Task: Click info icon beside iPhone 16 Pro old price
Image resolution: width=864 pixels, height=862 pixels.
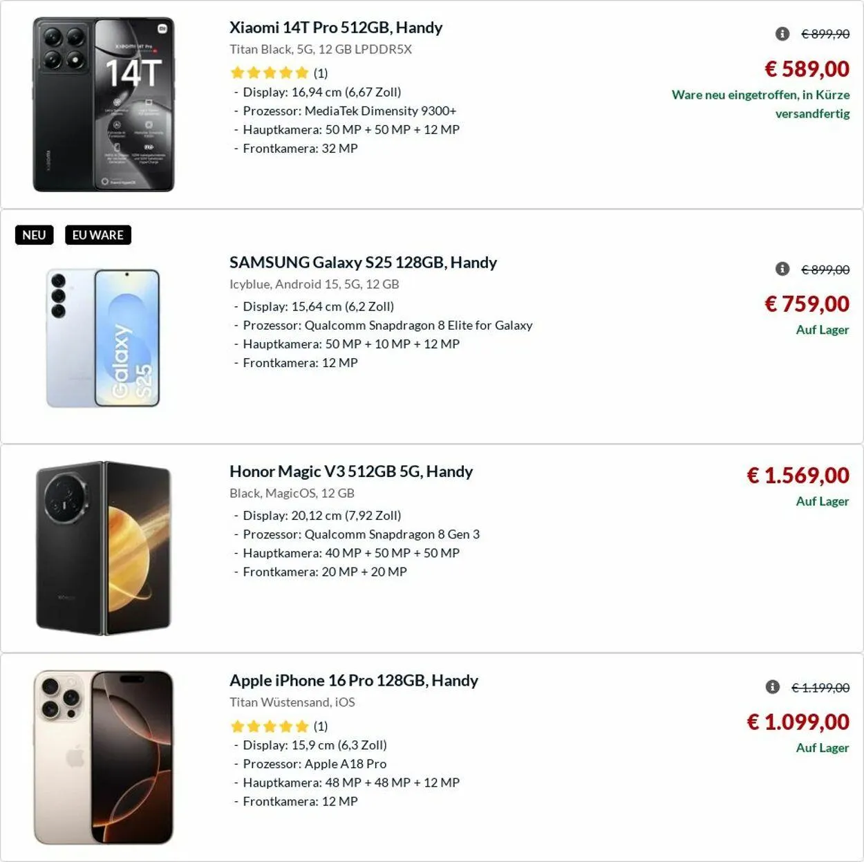Action: click(x=773, y=687)
